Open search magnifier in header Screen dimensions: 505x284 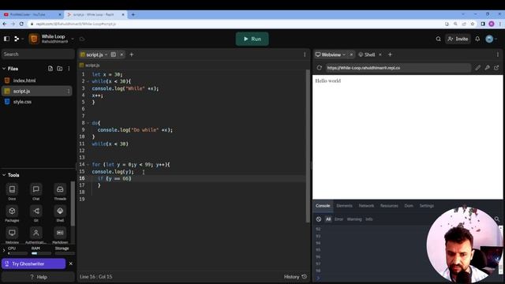[x=439, y=39]
